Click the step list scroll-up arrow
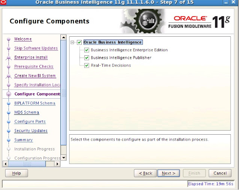 pyautogui.click(x=63, y=37)
